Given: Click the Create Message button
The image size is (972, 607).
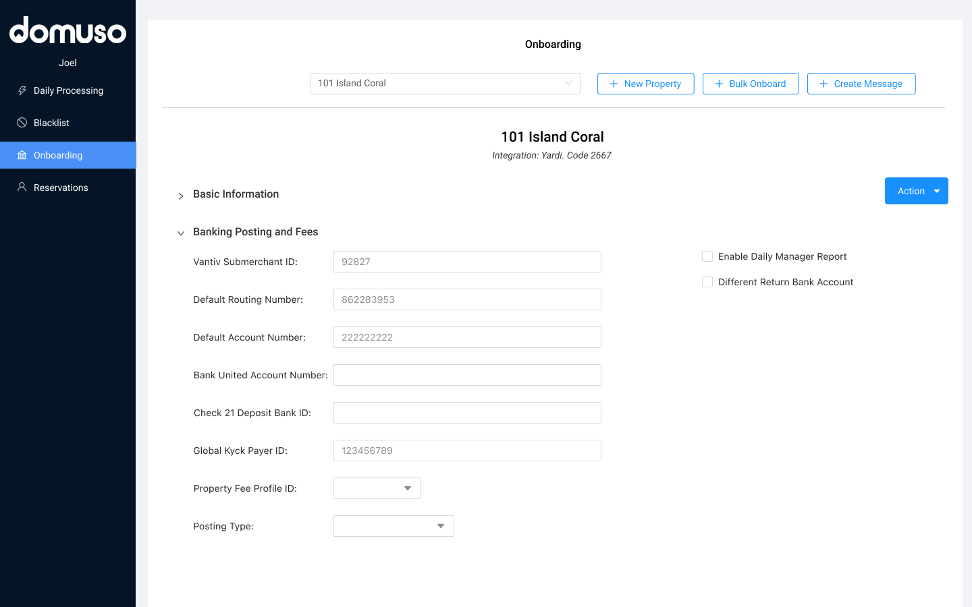Looking at the screenshot, I should pyautogui.click(x=861, y=84).
